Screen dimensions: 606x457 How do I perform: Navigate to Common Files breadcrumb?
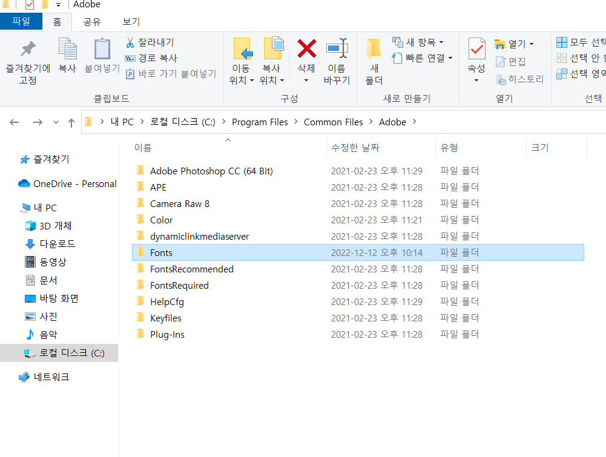click(x=333, y=122)
